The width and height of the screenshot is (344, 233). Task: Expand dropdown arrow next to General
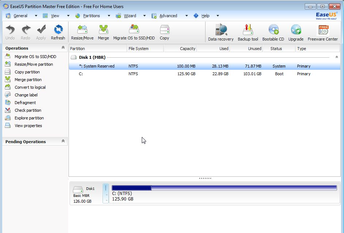tap(36, 16)
